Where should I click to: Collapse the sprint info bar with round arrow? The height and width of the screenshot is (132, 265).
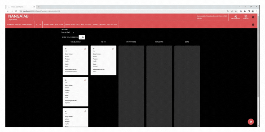[x=253, y=25]
